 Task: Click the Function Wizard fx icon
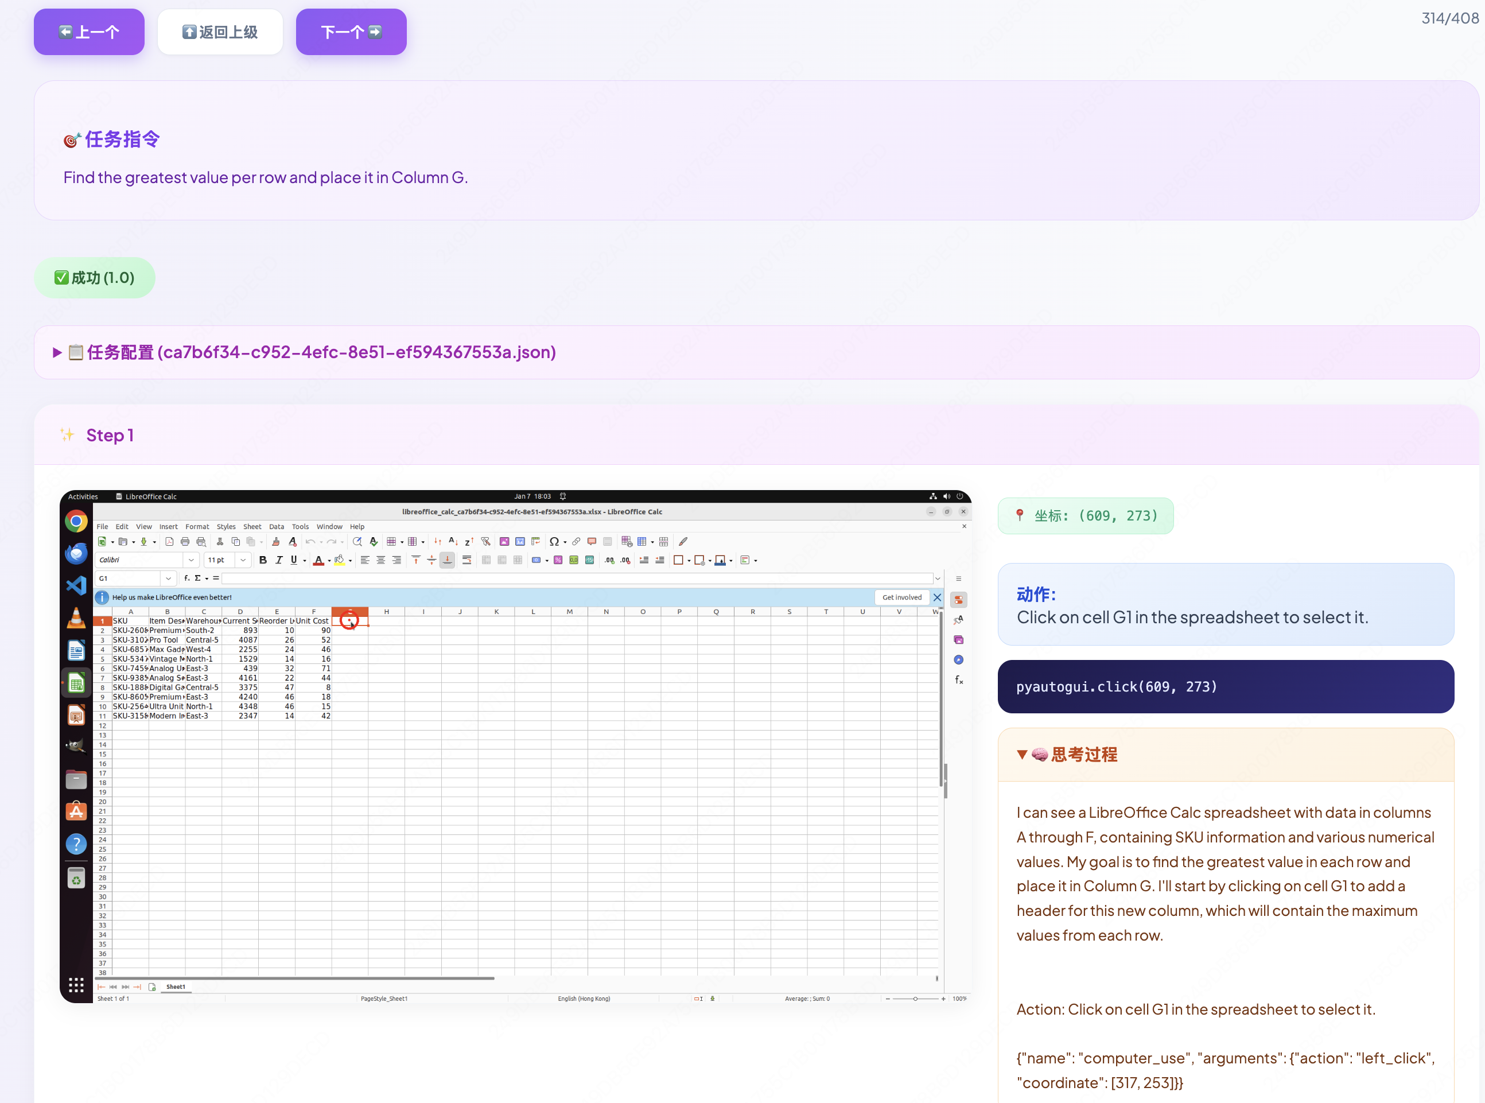tap(186, 578)
